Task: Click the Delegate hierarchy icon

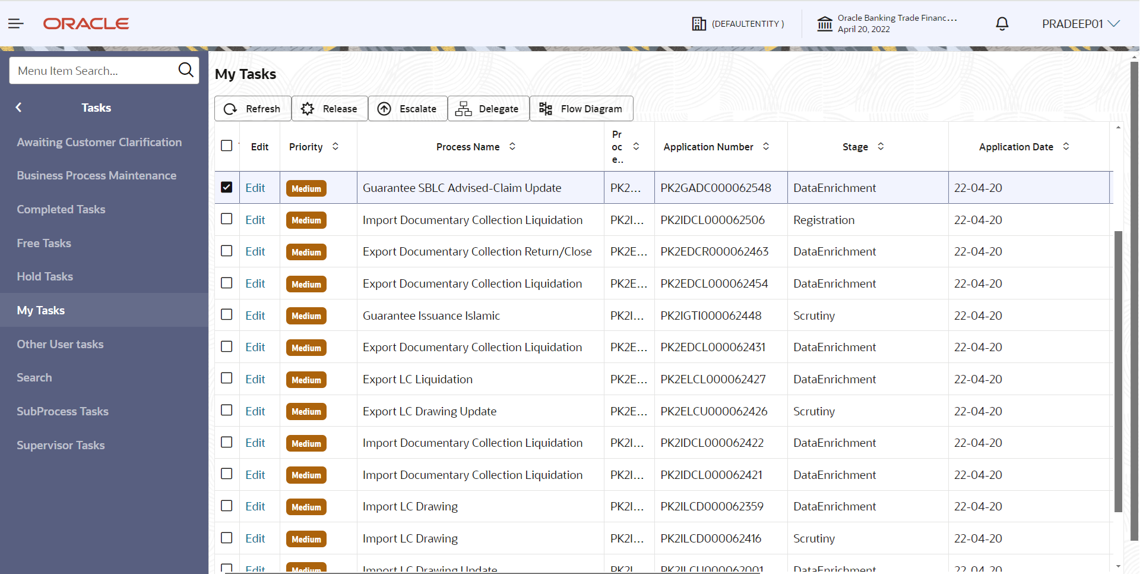Action: point(464,109)
